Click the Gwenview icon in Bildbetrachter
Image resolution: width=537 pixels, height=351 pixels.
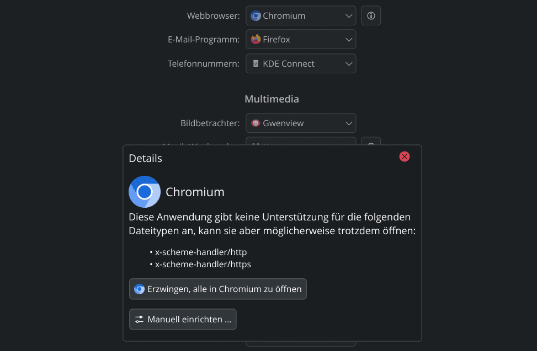[256, 123]
